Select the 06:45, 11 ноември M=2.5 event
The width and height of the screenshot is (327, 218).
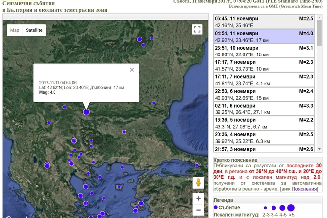[264, 22]
